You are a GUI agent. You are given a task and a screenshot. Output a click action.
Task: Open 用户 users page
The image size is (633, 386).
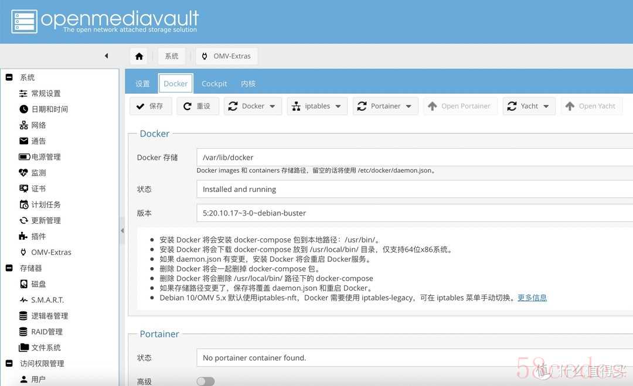coord(33,379)
